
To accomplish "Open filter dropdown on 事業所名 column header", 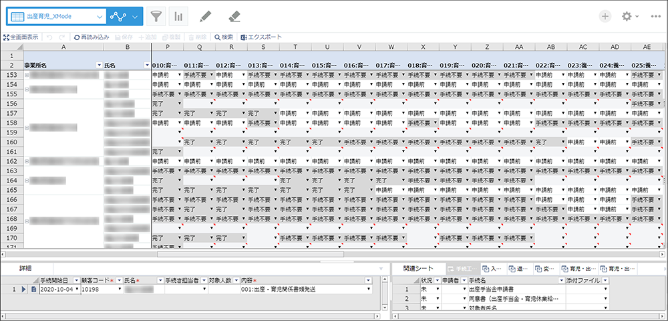I will [100, 66].
